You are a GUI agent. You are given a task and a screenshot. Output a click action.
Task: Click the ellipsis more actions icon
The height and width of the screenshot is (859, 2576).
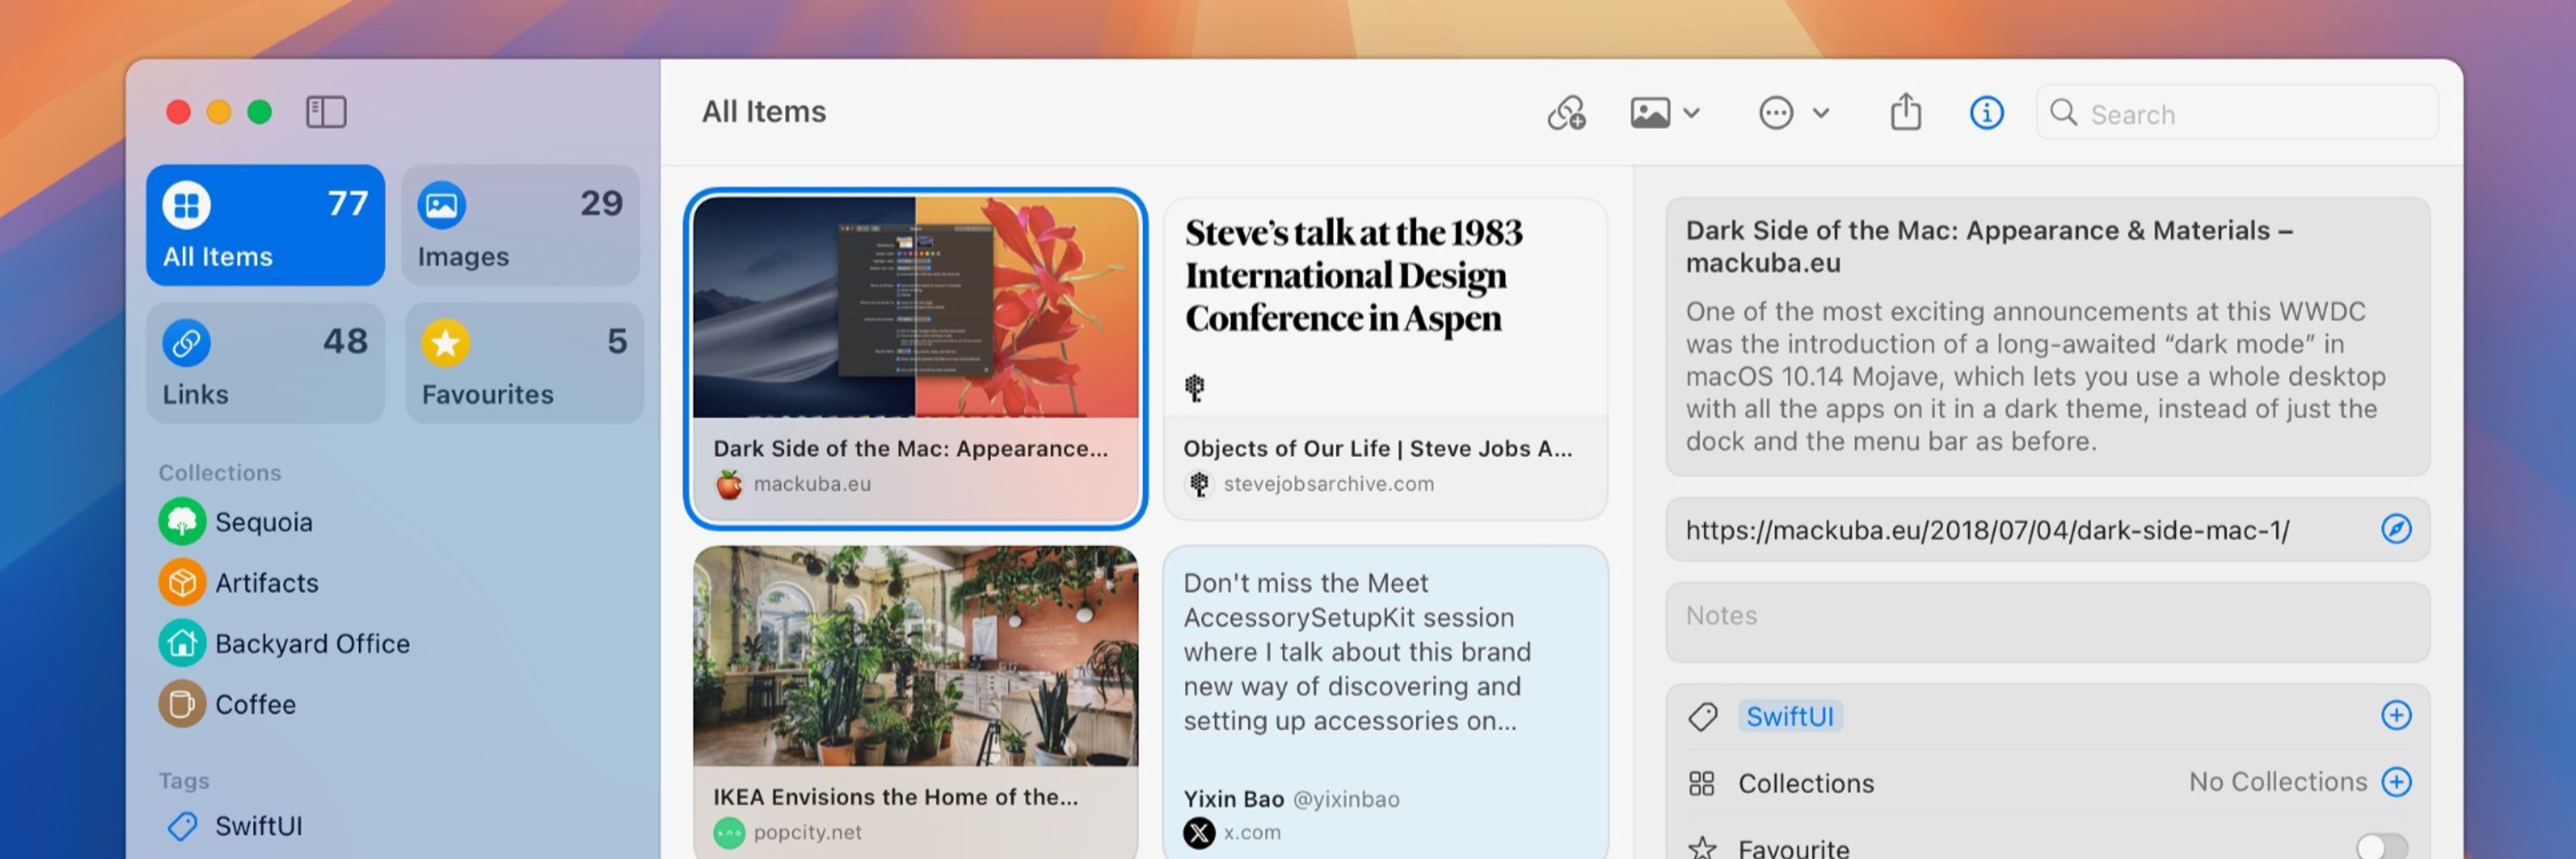pos(1776,113)
